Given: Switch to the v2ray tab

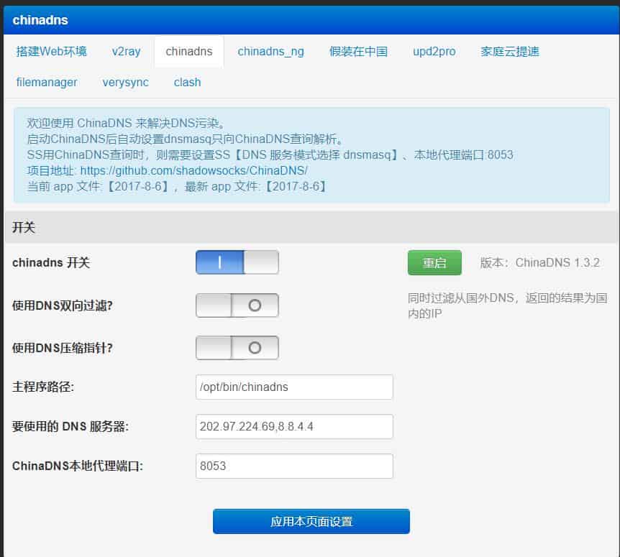Looking at the screenshot, I should point(126,51).
